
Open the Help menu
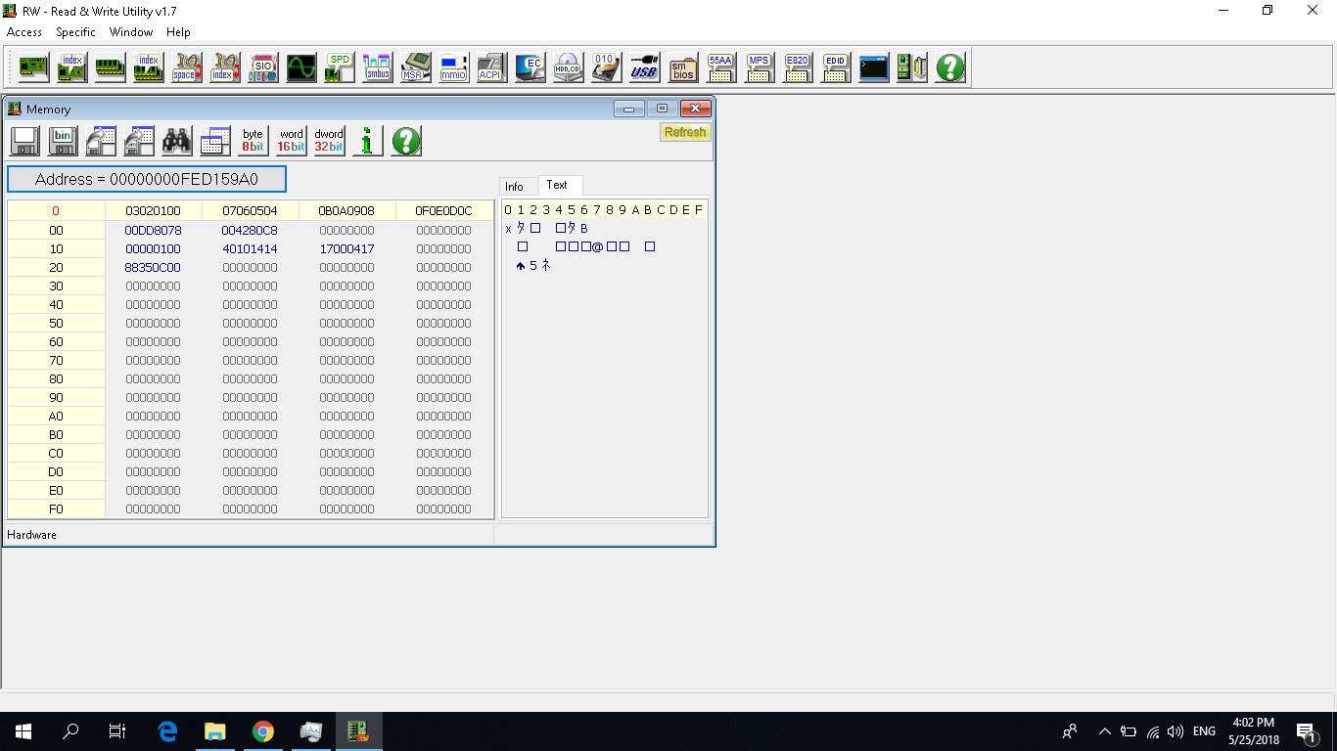178,32
